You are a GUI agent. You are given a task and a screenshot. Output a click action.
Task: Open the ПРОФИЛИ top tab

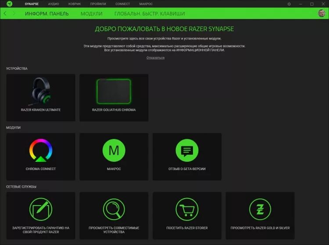[x=98, y=4]
